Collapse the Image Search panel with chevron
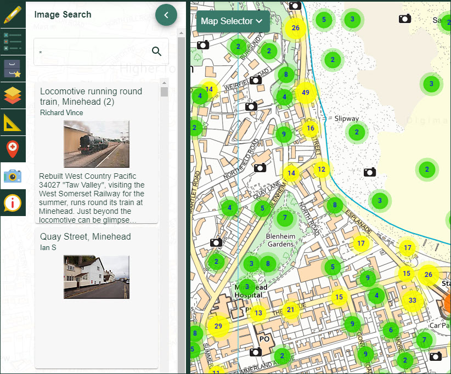This screenshot has height=374, width=451. click(166, 15)
